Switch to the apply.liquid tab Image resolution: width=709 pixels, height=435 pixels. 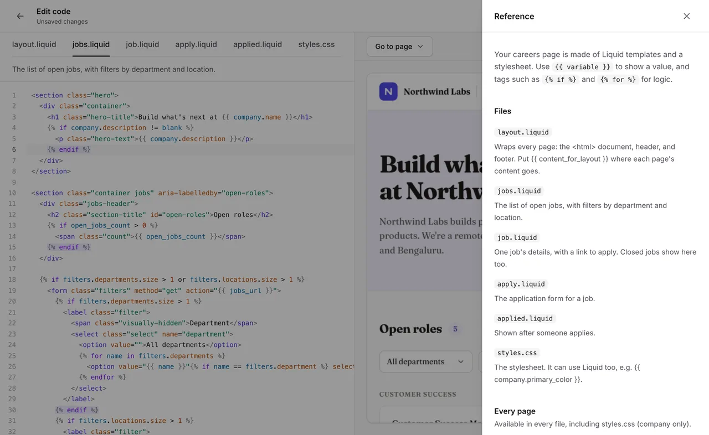pos(196,44)
